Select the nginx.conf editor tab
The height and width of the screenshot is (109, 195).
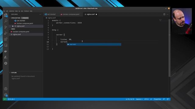pos(91,14)
